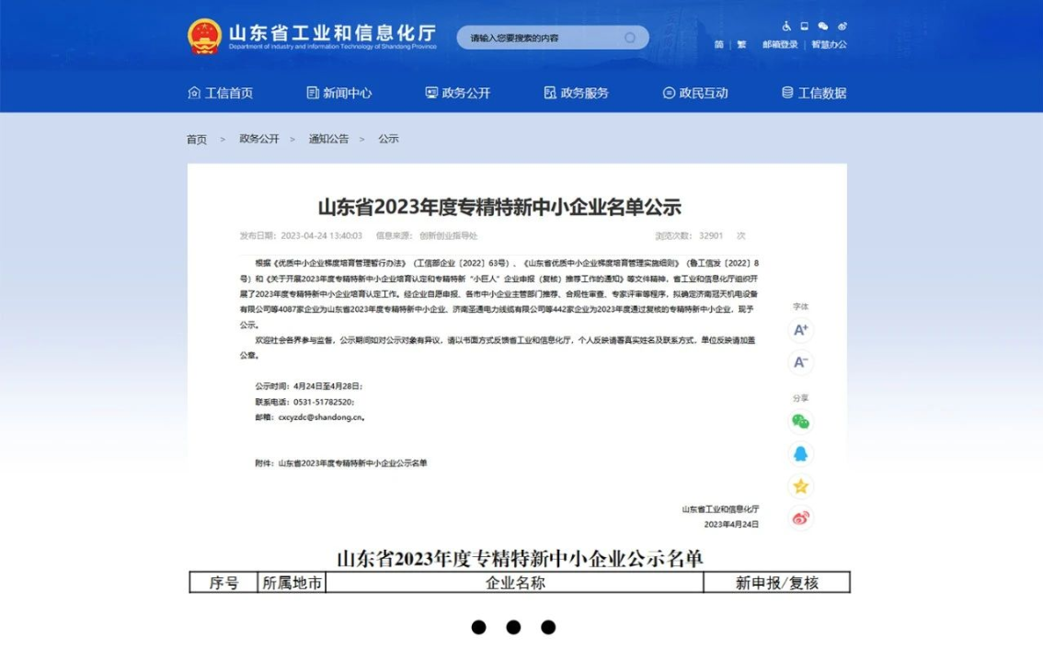Go to 通知公告 in the breadcrumb

pyautogui.click(x=328, y=139)
